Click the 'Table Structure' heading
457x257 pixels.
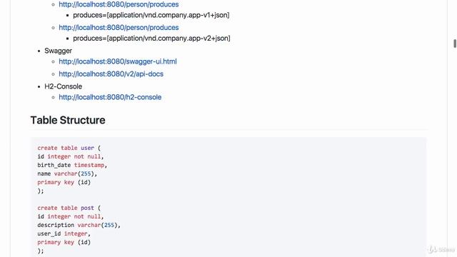coord(68,120)
